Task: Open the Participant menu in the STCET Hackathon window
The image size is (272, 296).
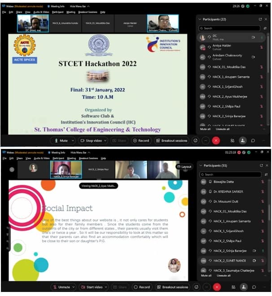Action: click(x=58, y=12)
